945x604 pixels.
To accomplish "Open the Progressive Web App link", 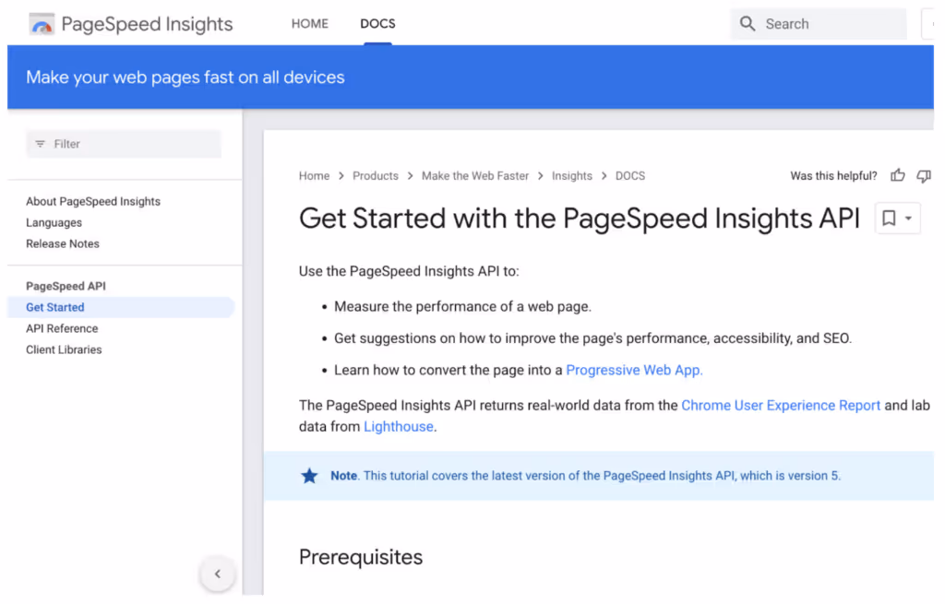I will tap(634, 370).
